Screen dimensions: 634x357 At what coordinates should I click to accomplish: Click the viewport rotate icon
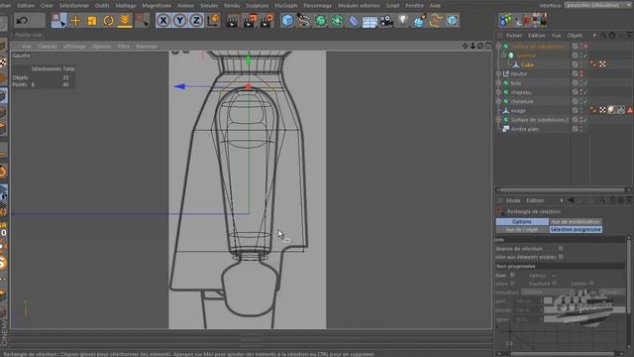point(479,46)
